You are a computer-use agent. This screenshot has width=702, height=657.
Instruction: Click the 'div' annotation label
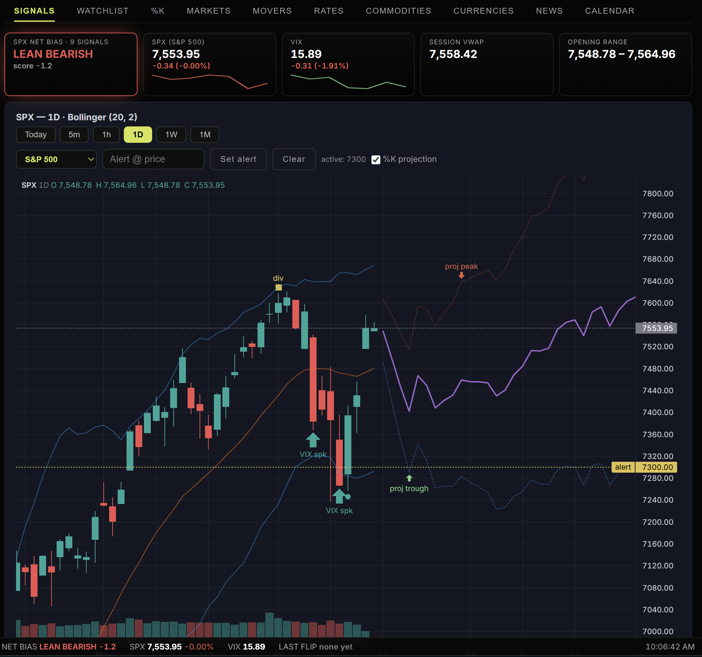(x=278, y=278)
